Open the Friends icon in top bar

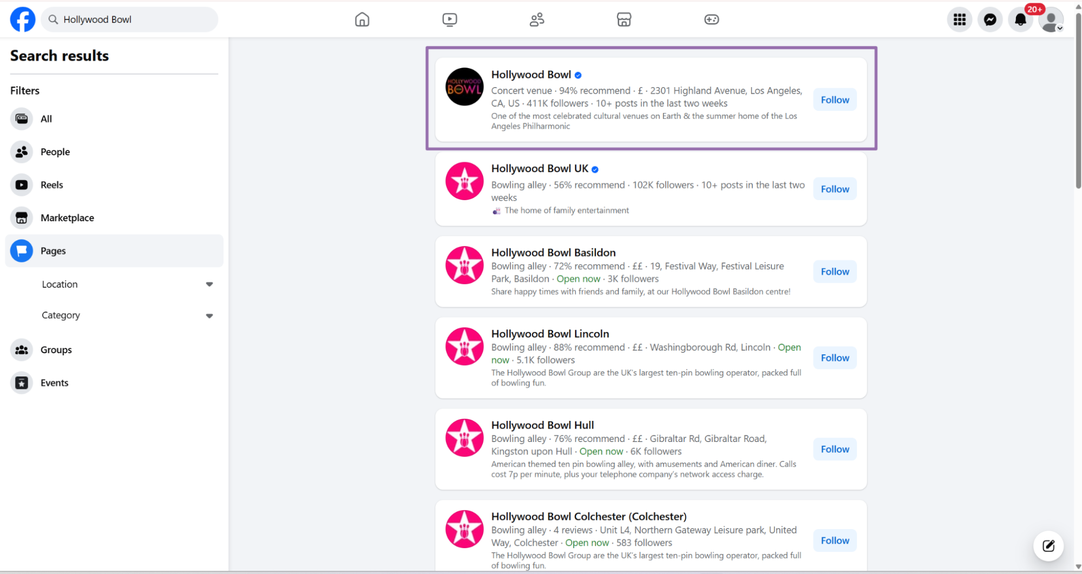537,19
